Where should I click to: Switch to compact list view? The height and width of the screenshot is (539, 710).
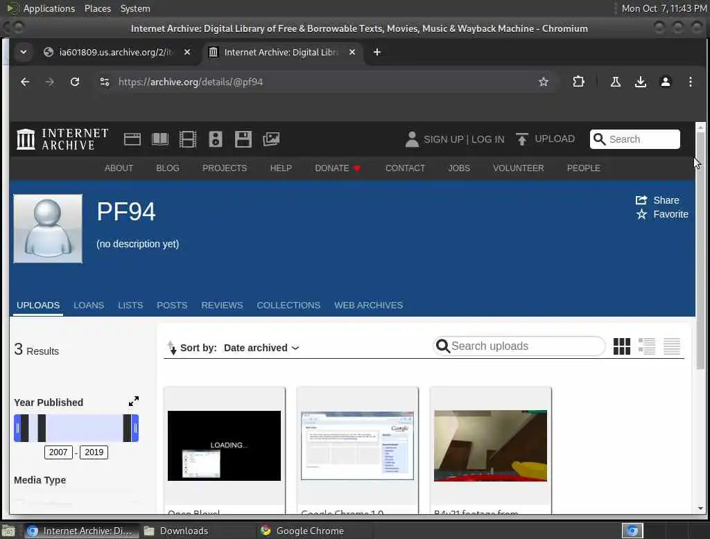[671, 346]
